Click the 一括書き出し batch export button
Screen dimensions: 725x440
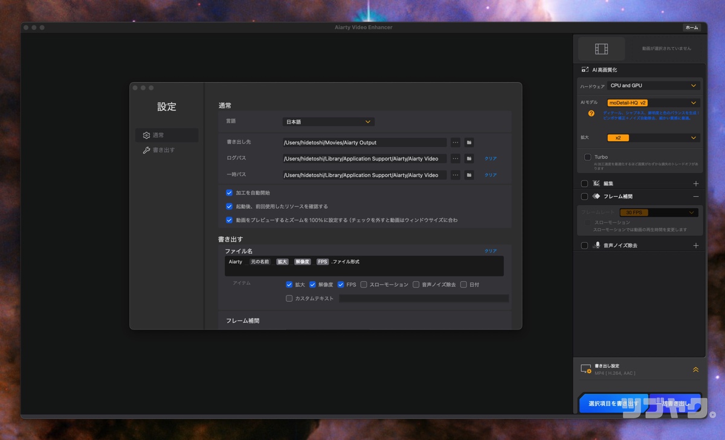coord(675,403)
